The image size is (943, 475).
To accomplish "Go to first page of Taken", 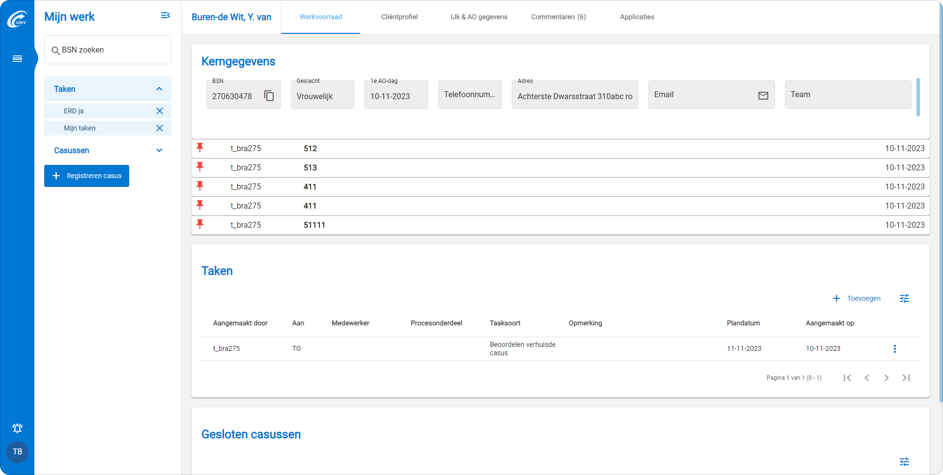I will point(847,378).
